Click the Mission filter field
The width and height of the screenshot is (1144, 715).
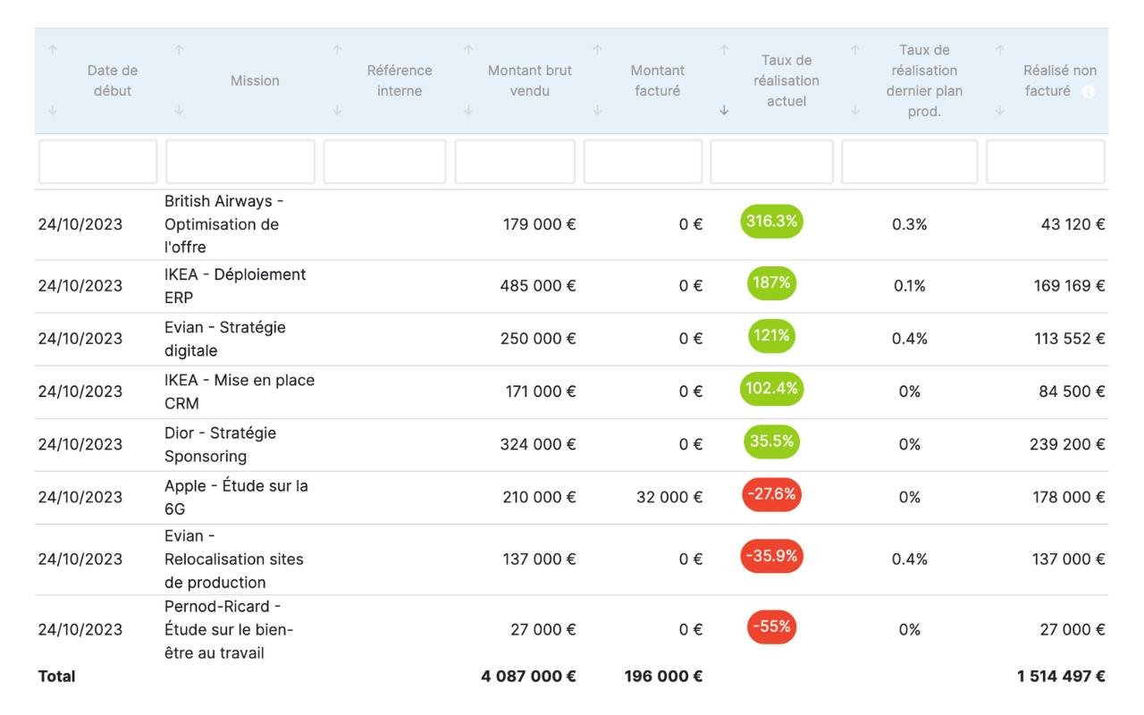pyautogui.click(x=240, y=162)
